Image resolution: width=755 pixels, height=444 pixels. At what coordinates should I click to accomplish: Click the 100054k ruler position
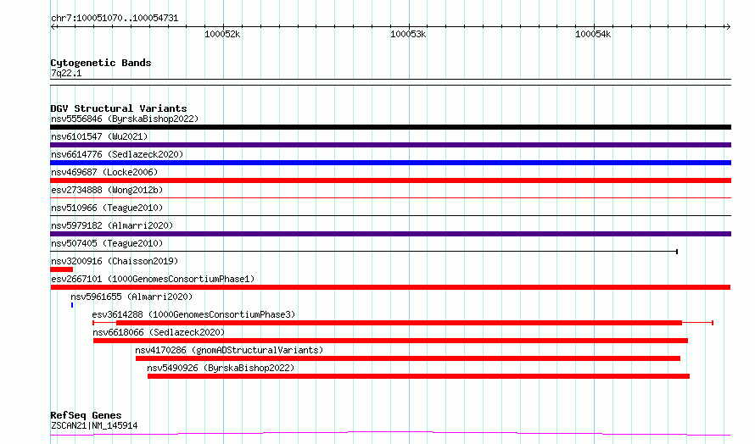click(593, 34)
